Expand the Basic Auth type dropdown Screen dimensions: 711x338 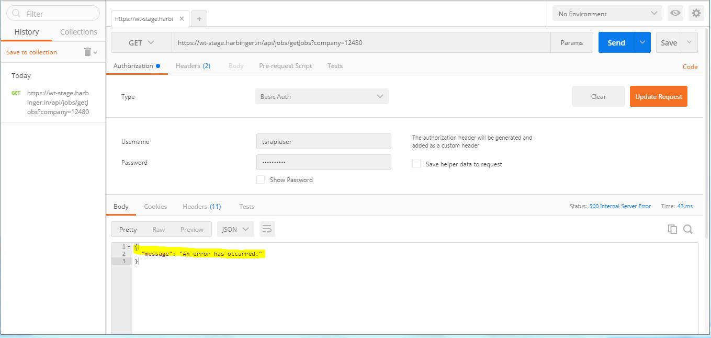click(322, 96)
